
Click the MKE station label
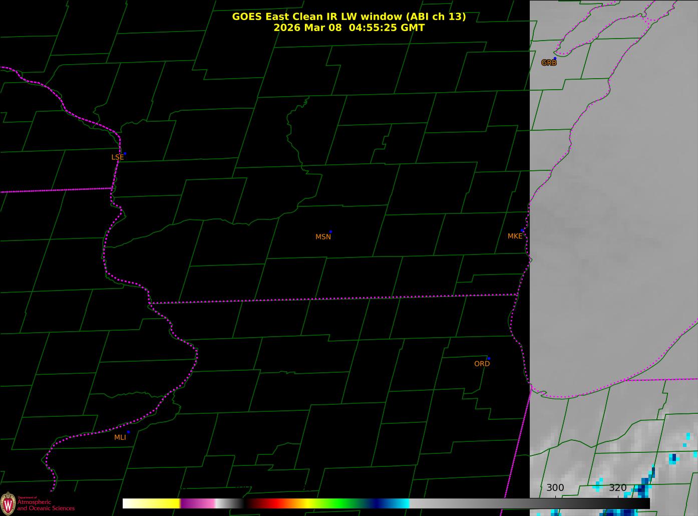[x=515, y=236]
